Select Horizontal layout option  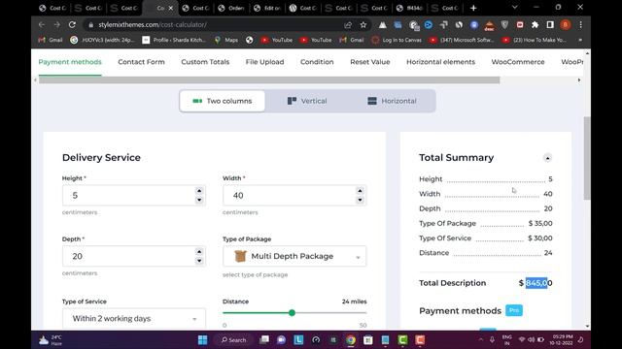(x=392, y=101)
